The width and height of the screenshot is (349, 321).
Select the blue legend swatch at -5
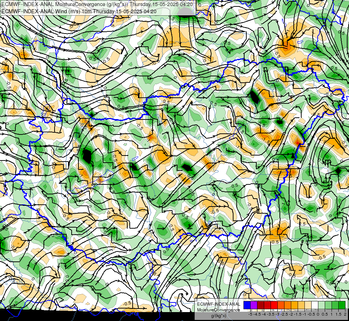tap(247, 305)
